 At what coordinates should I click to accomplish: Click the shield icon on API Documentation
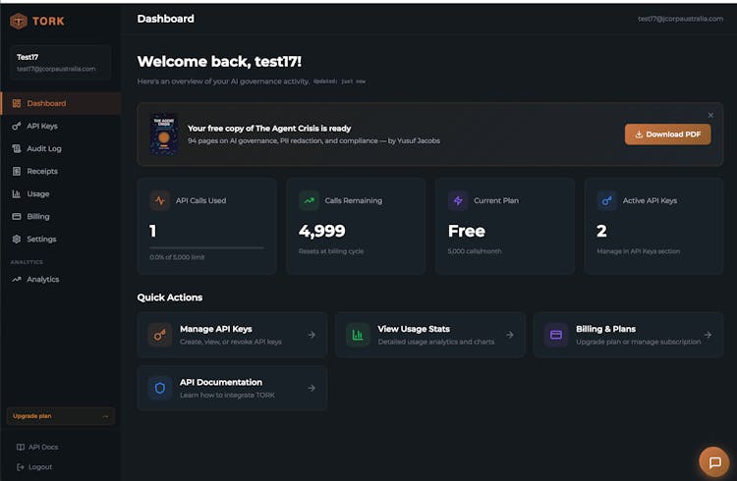(x=160, y=388)
